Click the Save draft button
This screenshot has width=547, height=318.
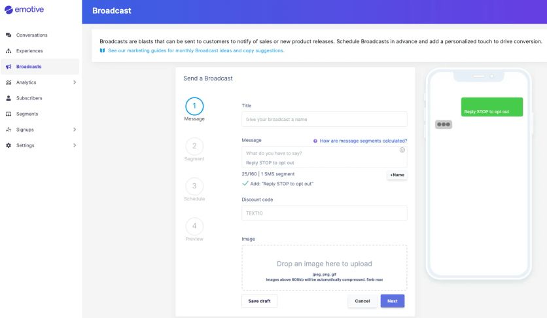tap(259, 301)
